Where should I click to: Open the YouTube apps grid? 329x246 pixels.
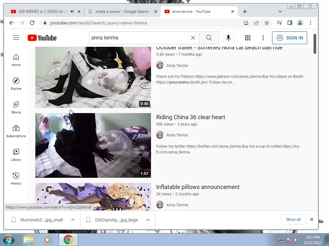[x=248, y=38]
